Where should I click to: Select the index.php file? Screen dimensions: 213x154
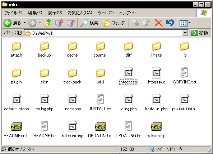[x=73, y=103]
